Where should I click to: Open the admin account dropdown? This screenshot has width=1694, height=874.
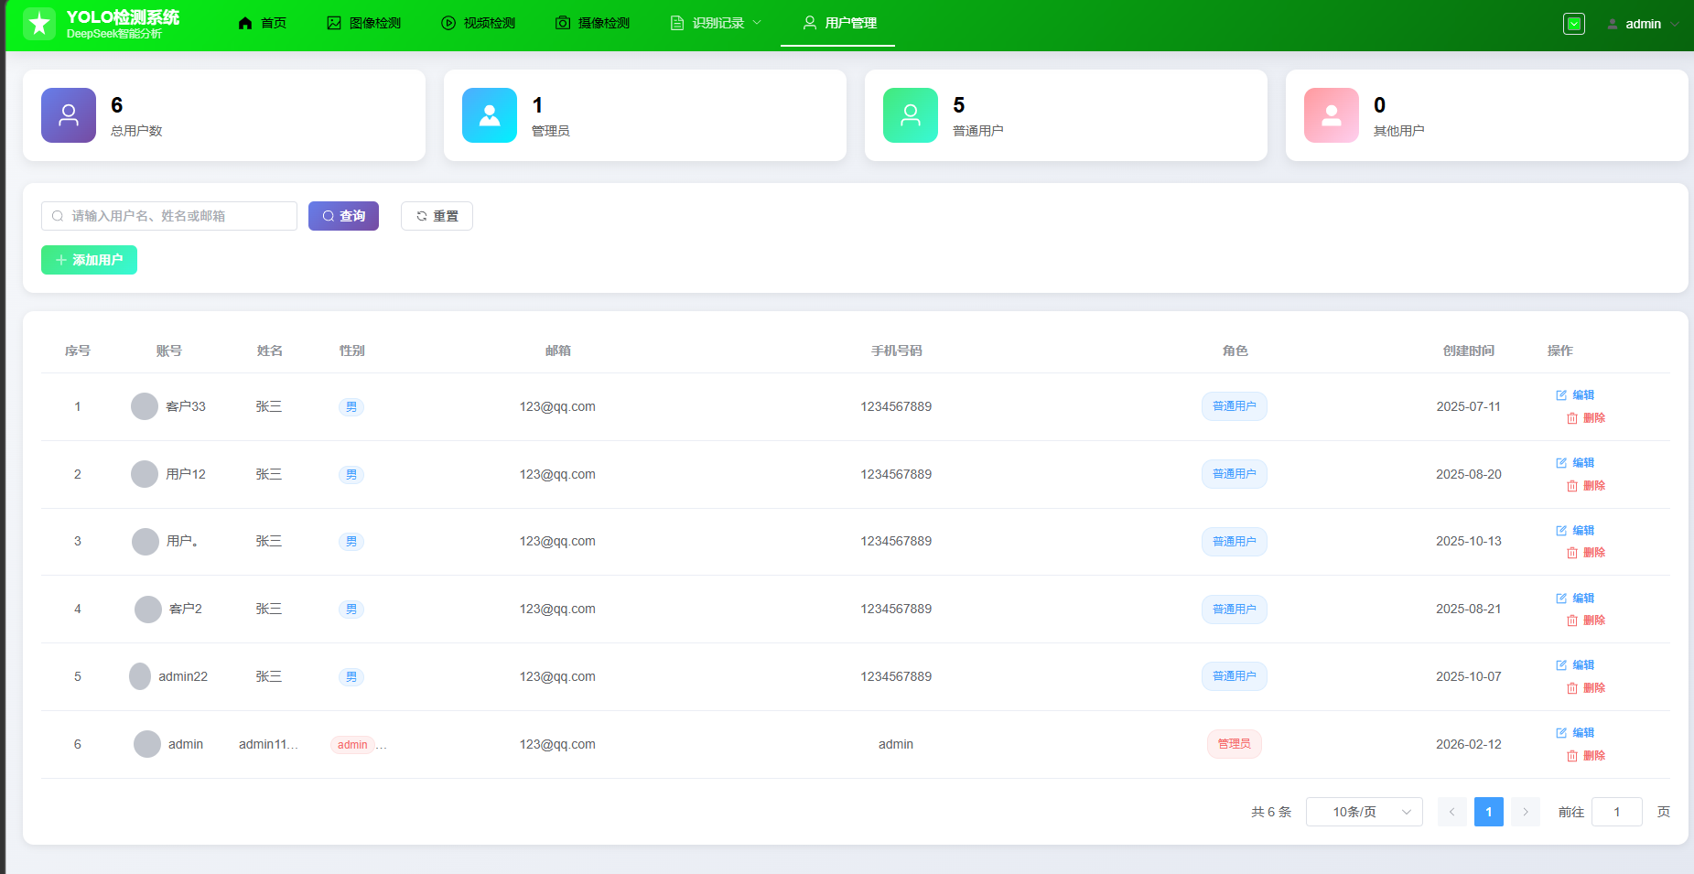pyautogui.click(x=1644, y=25)
